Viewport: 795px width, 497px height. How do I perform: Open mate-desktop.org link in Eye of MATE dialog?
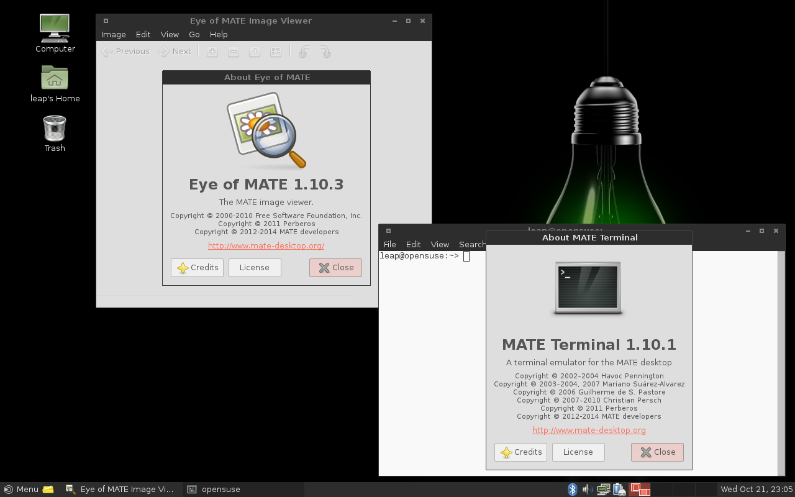tap(266, 246)
